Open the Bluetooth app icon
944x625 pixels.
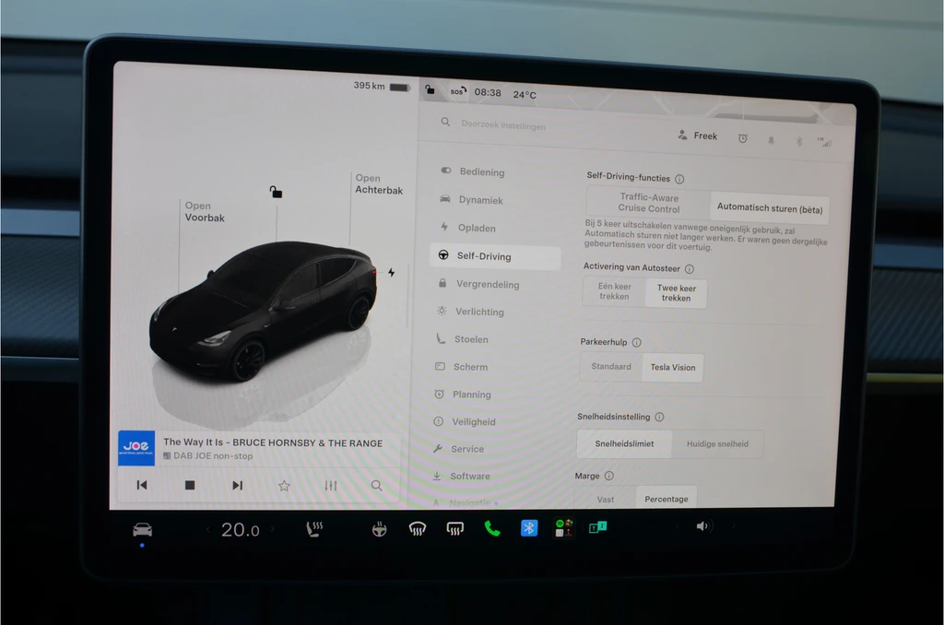(528, 528)
